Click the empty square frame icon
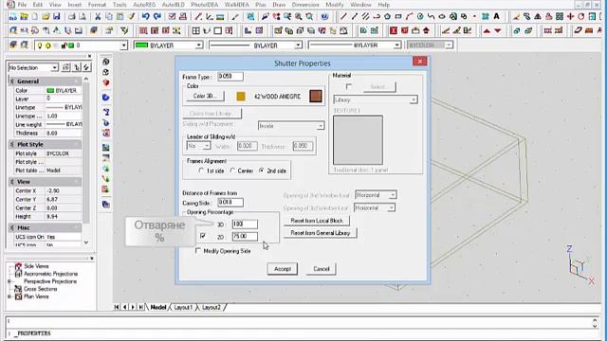607x341 pixels. [x=217, y=30]
